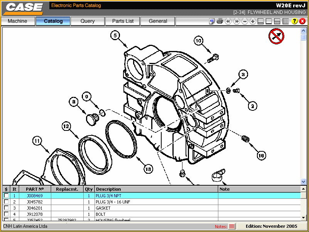This screenshot has width=309, height=232.
Task: Click Edition: November 2005 in status bar
Action: (x=271, y=226)
